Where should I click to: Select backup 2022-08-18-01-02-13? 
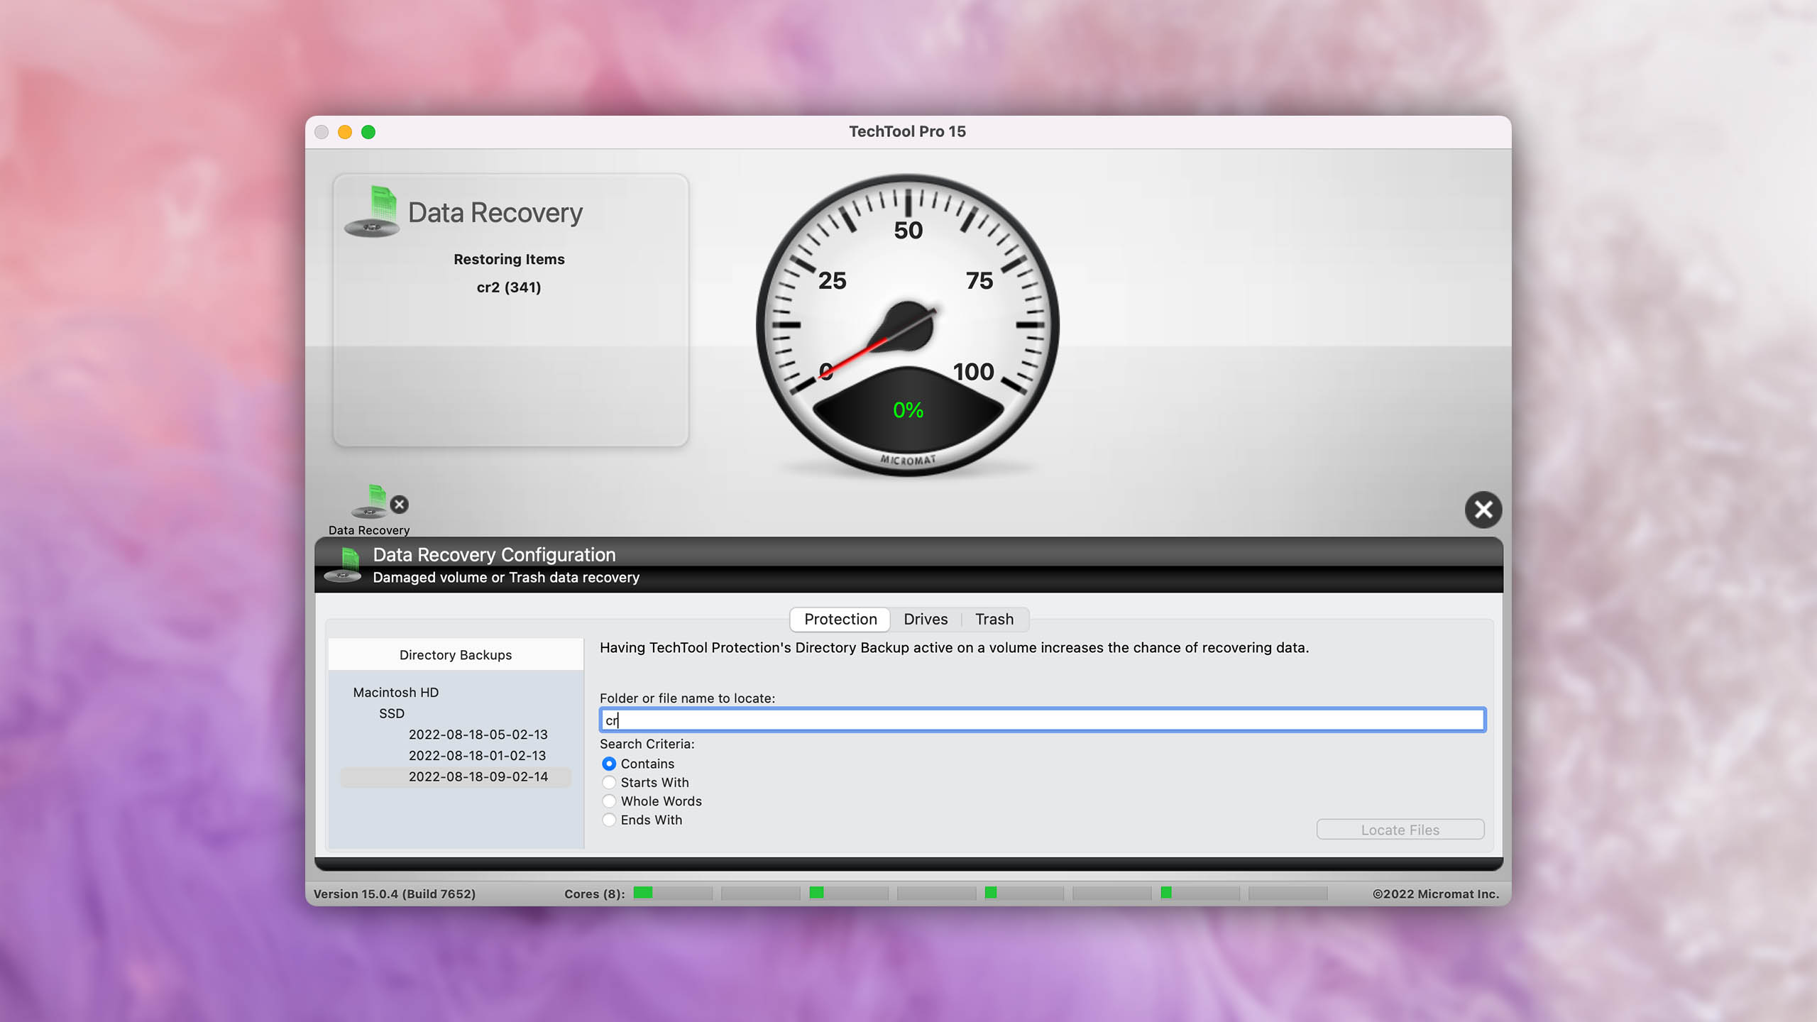pos(478,756)
